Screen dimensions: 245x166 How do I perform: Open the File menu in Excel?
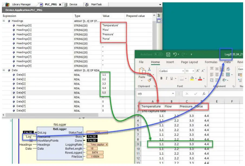(141, 62)
